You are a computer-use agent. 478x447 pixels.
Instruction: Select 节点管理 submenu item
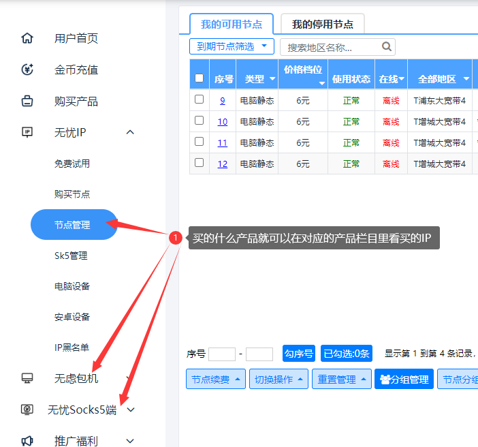pyautogui.click(x=74, y=225)
